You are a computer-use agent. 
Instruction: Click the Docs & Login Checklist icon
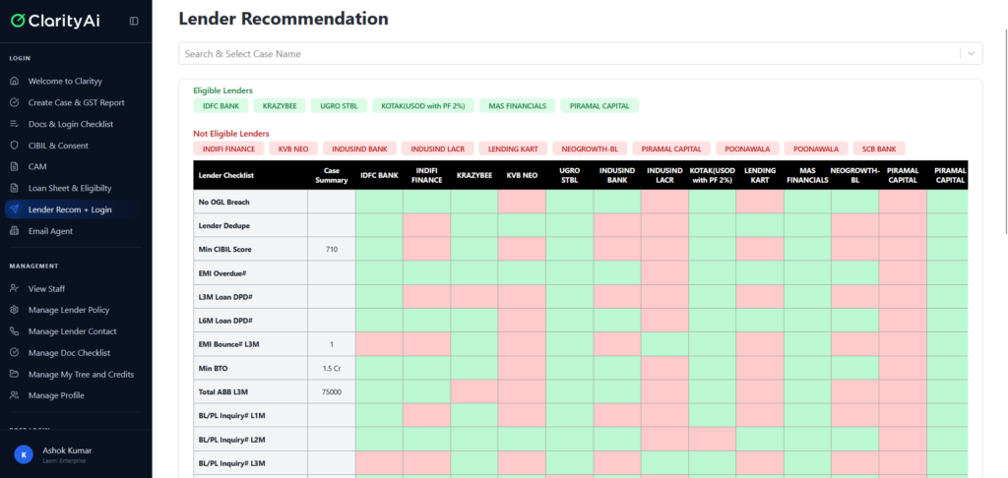click(14, 124)
